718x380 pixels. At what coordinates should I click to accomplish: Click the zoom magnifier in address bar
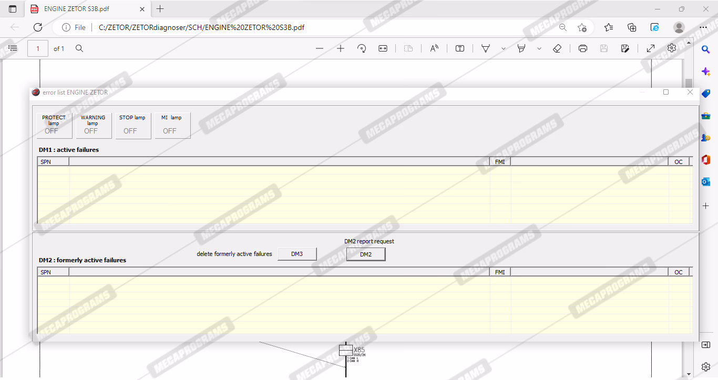pyautogui.click(x=563, y=27)
